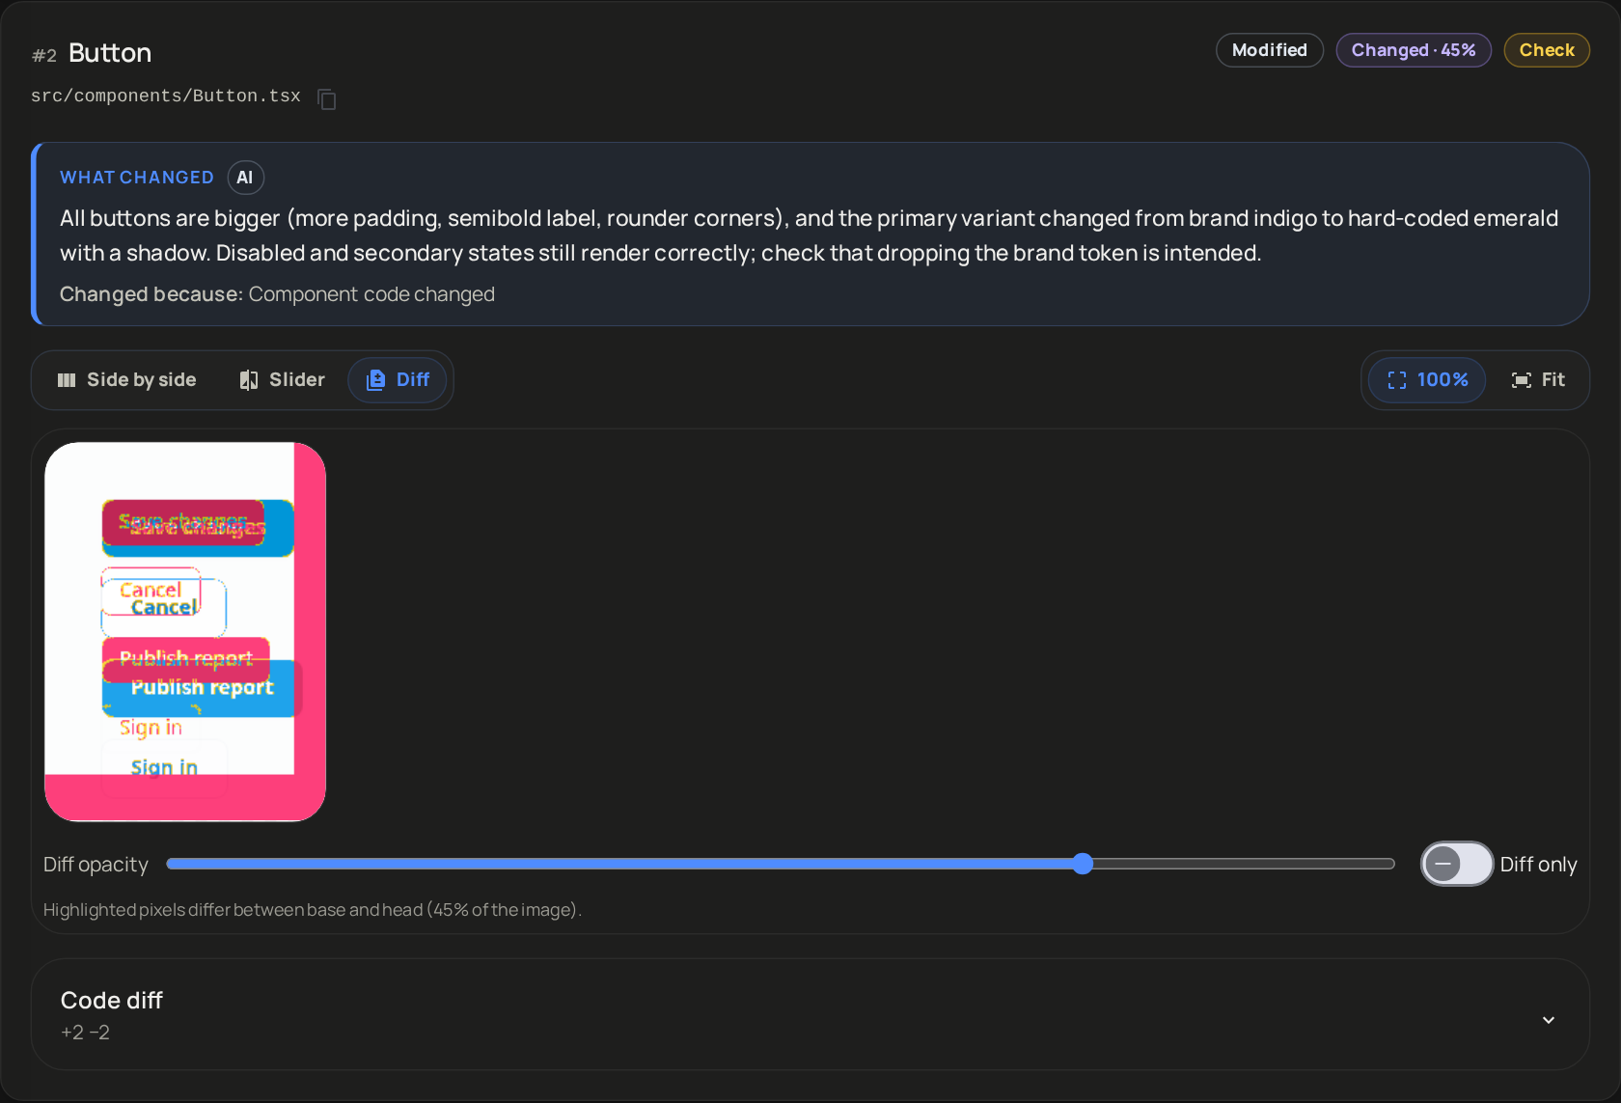The width and height of the screenshot is (1621, 1103).
Task: Choose the Fit zoom option
Action: click(x=1538, y=380)
